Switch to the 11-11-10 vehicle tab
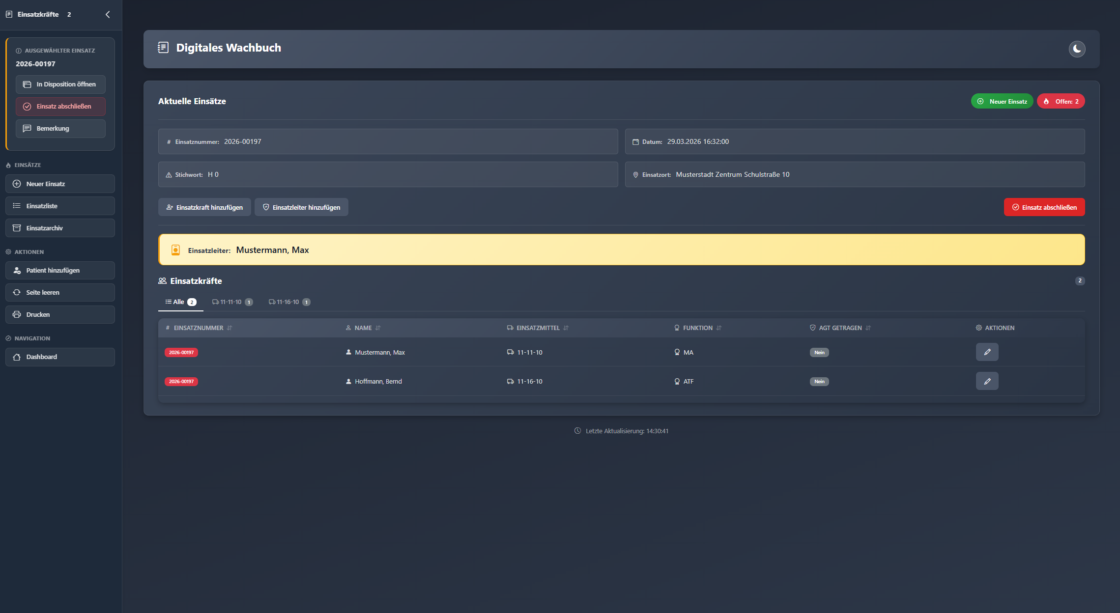1120x613 pixels. click(x=232, y=302)
